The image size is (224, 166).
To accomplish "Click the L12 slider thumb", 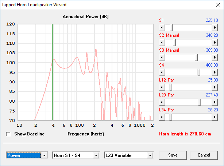I will point(171,87).
